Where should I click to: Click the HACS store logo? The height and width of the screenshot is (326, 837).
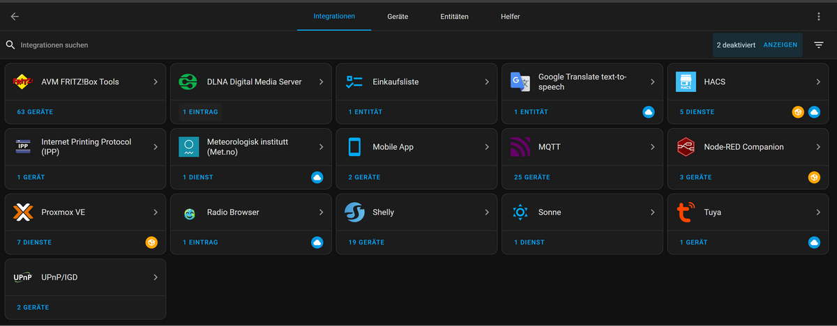pyautogui.click(x=686, y=81)
